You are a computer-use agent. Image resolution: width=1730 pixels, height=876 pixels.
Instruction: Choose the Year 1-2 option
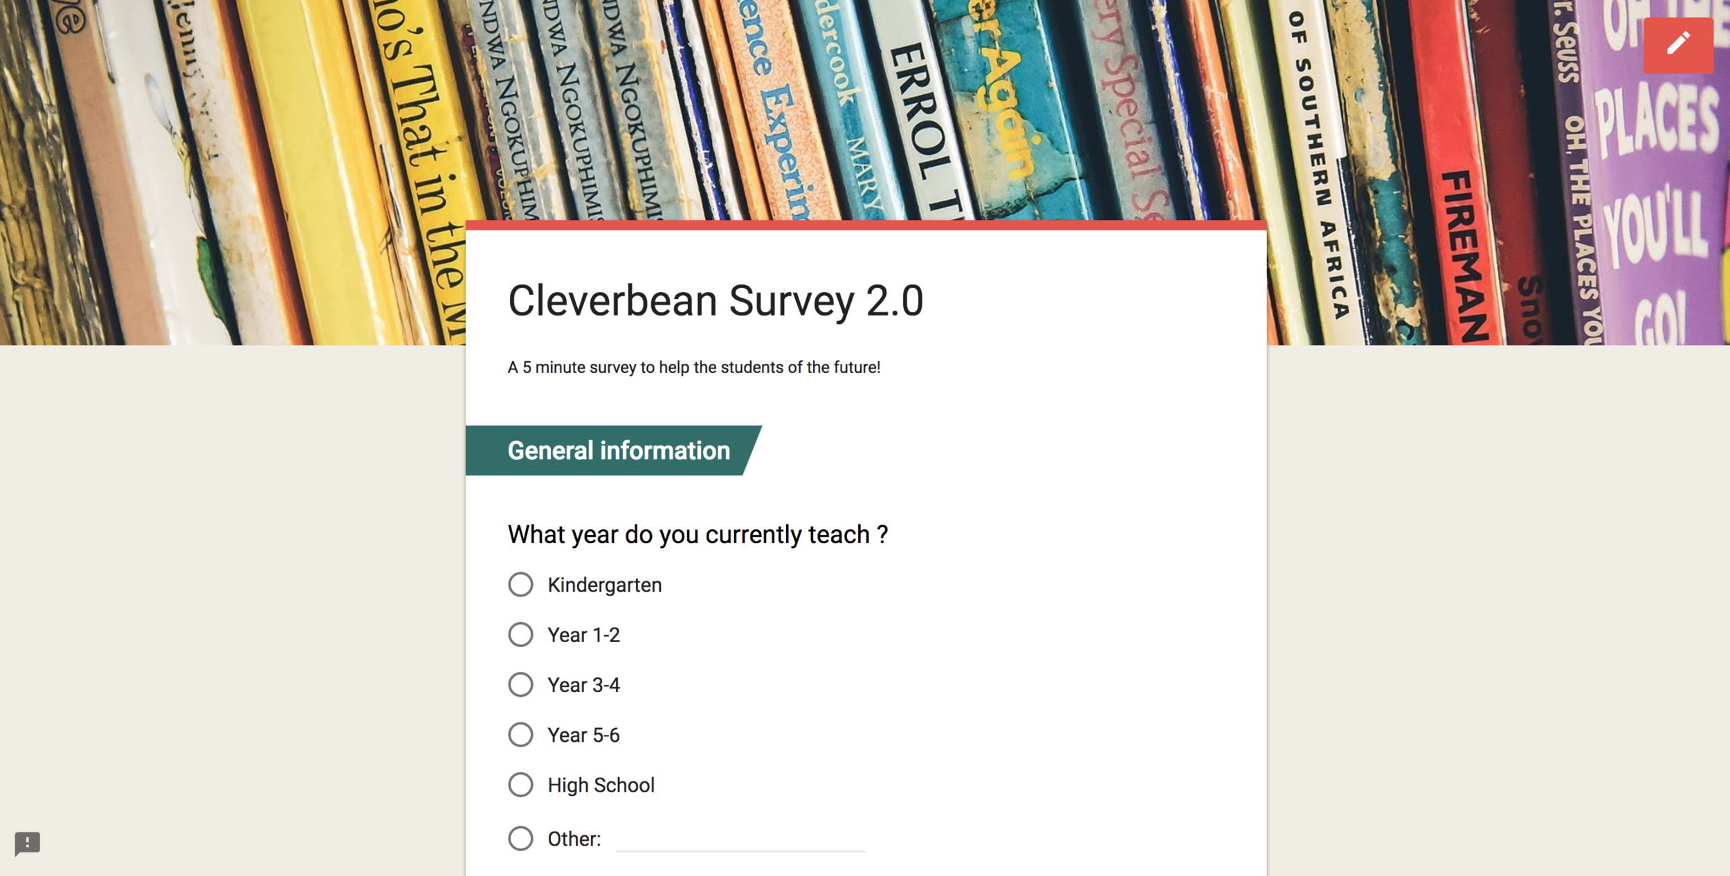520,635
